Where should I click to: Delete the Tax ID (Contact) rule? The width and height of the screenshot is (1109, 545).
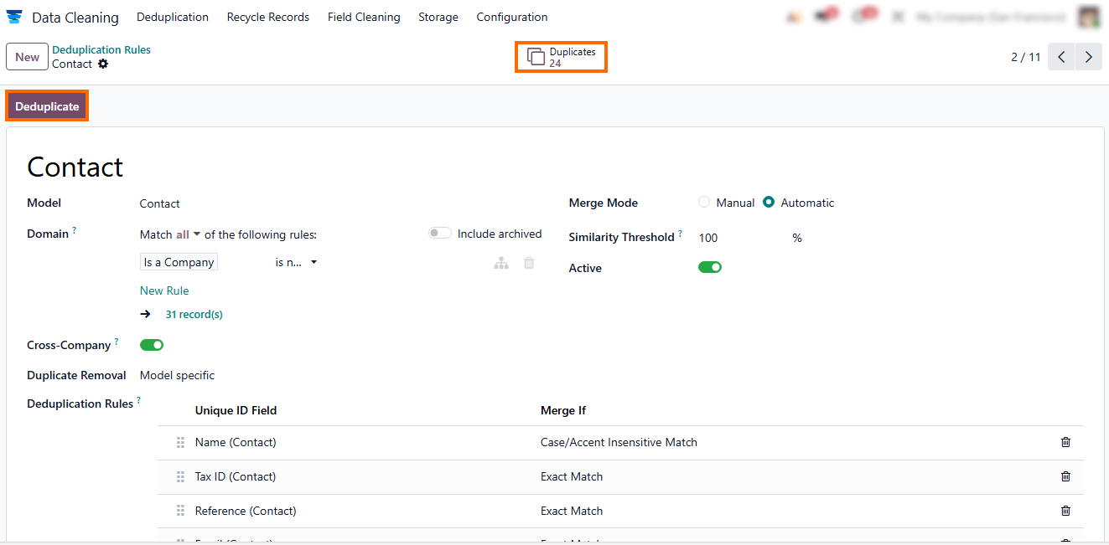(1065, 476)
